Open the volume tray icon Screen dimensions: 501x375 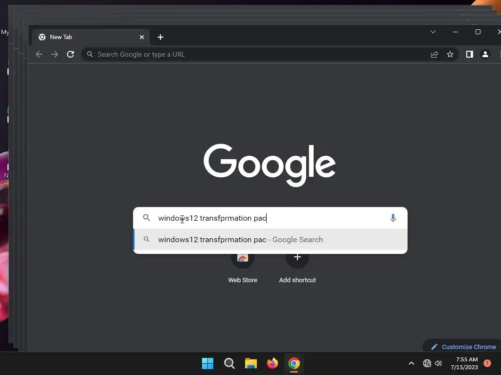click(x=438, y=363)
